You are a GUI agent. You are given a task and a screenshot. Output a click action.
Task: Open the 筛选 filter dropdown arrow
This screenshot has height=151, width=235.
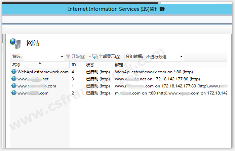click(62, 57)
